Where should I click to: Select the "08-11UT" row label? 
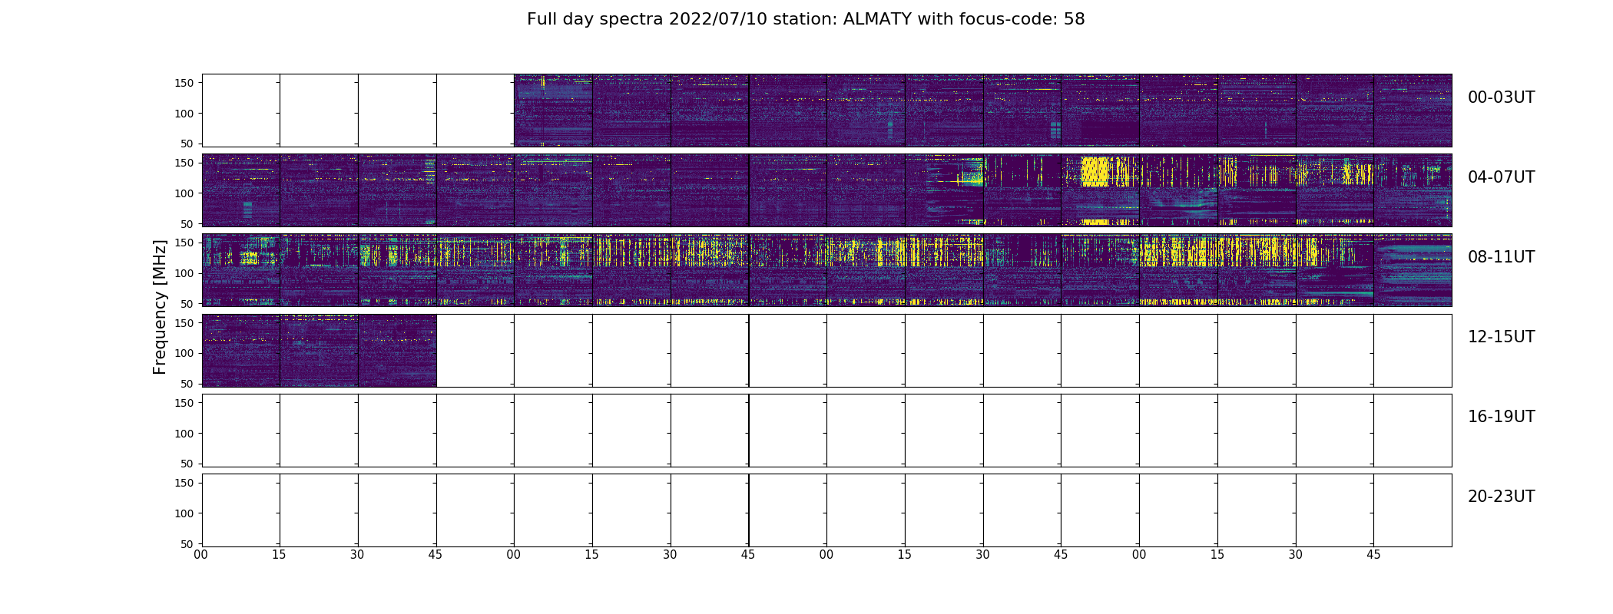(1501, 257)
